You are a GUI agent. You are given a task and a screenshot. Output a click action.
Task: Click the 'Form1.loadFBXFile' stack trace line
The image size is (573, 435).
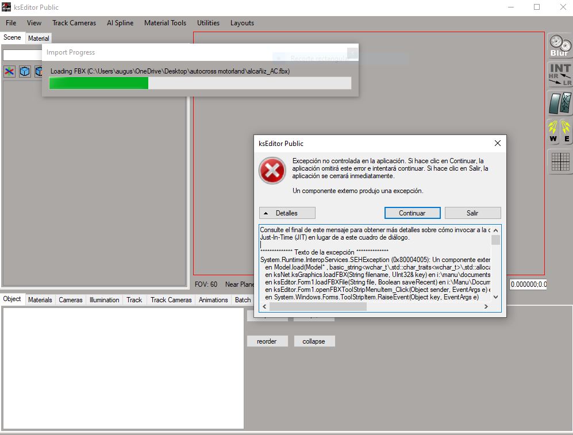coord(378,282)
